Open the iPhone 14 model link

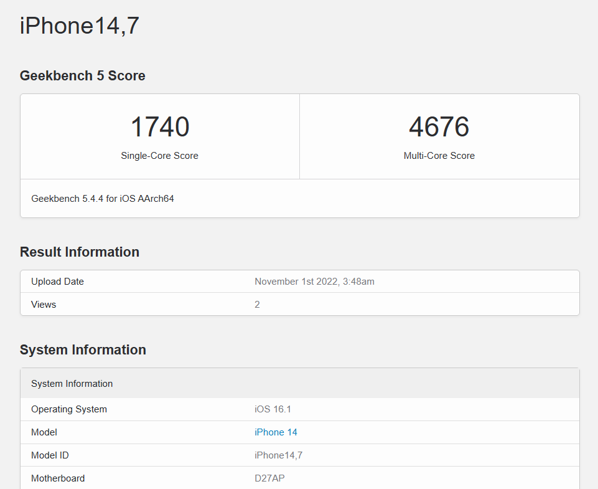[x=276, y=432]
